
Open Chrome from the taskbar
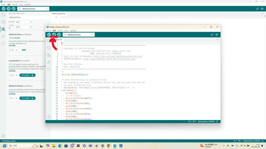(109, 146)
